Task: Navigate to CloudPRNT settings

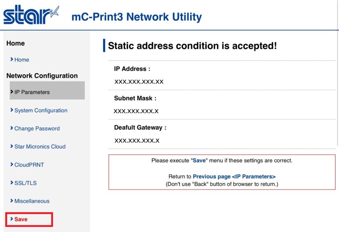Action: [x=29, y=165]
